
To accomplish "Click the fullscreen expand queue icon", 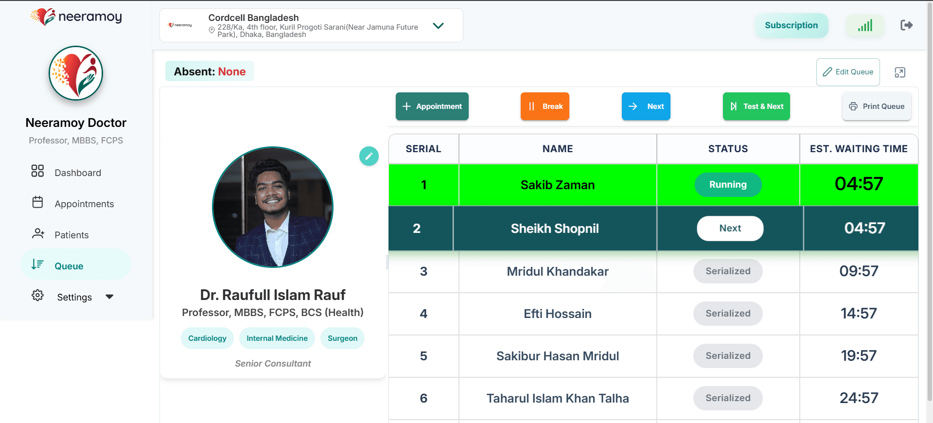I will tap(899, 72).
